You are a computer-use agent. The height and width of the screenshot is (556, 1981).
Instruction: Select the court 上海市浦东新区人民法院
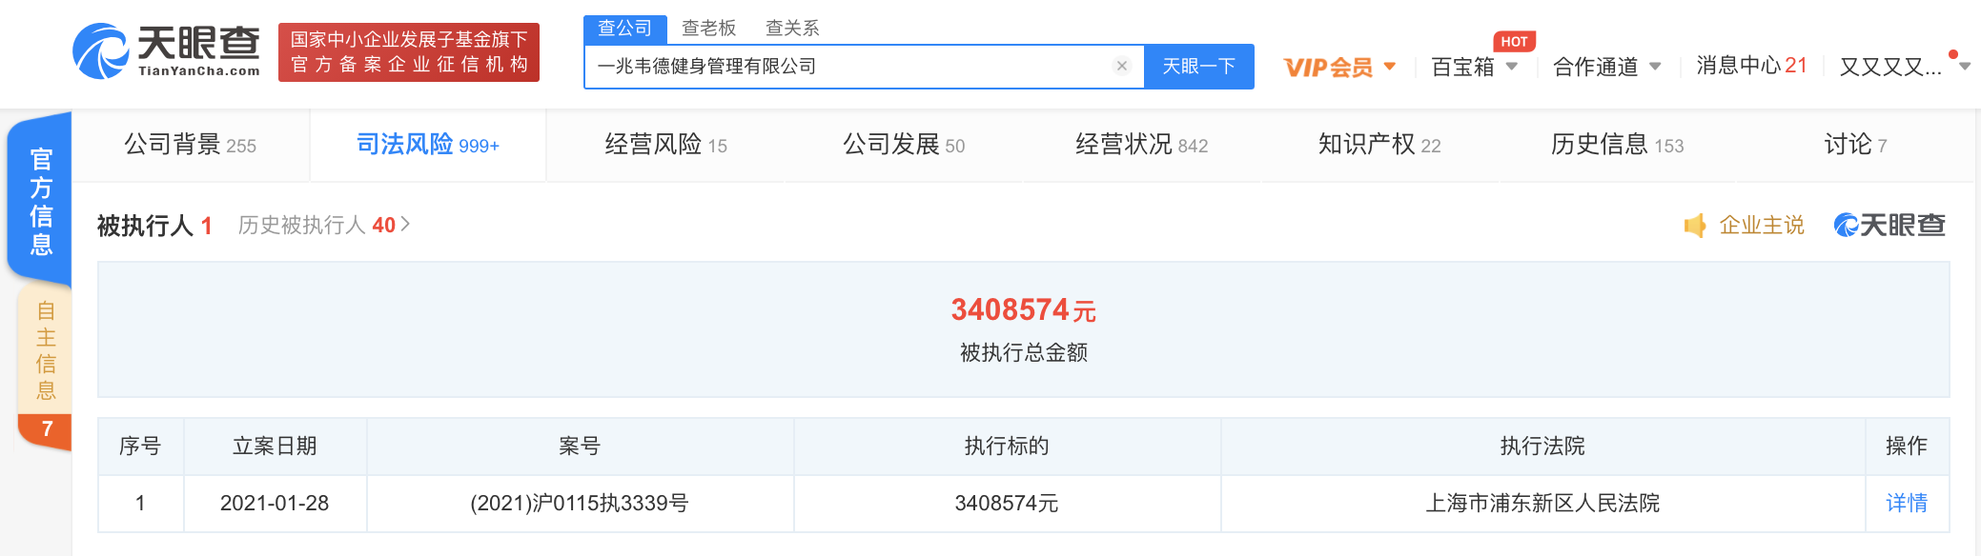[1542, 503]
